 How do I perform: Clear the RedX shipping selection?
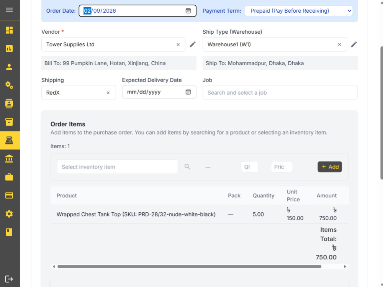[108, 93]
